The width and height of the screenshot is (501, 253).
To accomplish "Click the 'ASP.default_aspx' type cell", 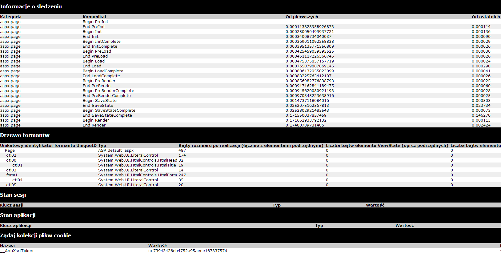I will (116, 151).
